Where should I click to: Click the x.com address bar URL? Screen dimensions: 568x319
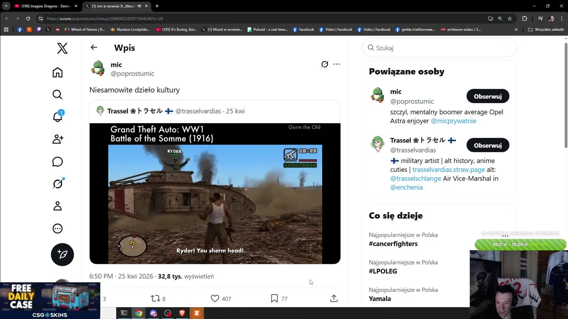(105, 19)
